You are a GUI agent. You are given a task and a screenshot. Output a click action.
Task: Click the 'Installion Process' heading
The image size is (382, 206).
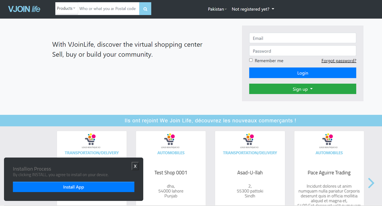coord(32,169)
